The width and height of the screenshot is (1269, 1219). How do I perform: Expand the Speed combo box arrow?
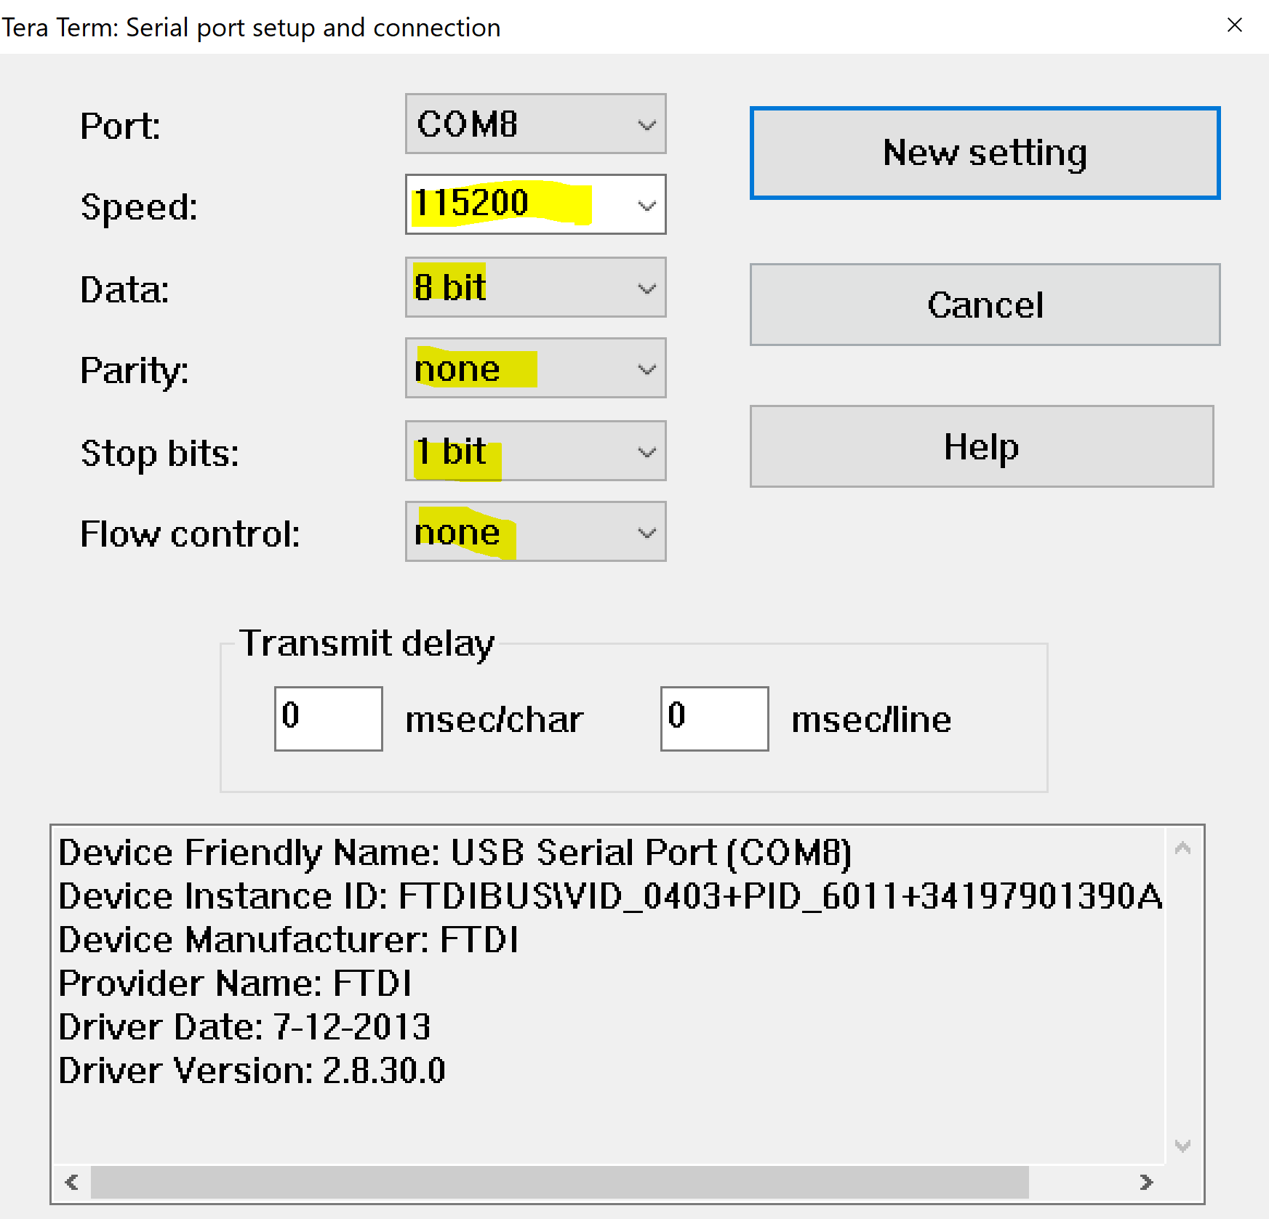click(646, 206)
